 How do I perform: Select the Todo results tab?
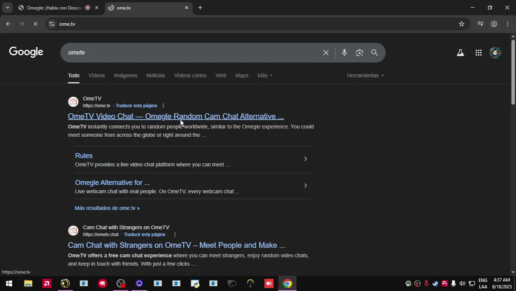(73, 76)
